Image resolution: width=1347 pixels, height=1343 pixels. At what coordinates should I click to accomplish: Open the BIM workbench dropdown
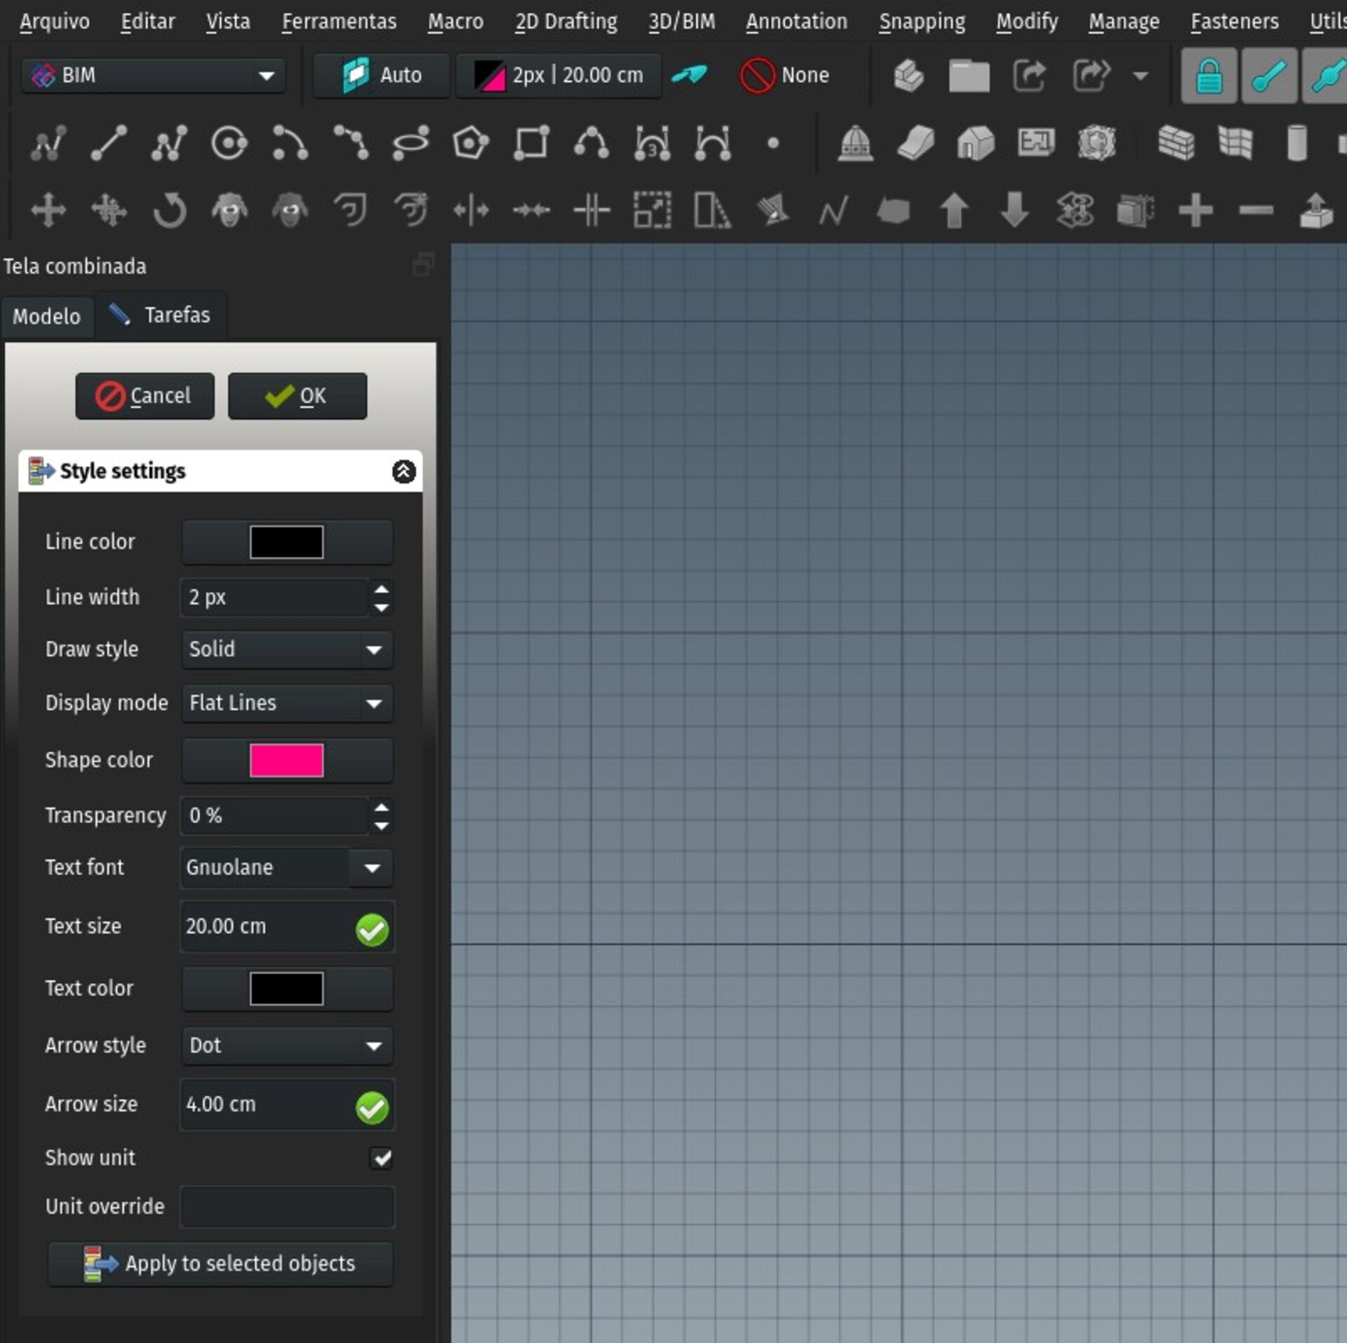point(154,75)
